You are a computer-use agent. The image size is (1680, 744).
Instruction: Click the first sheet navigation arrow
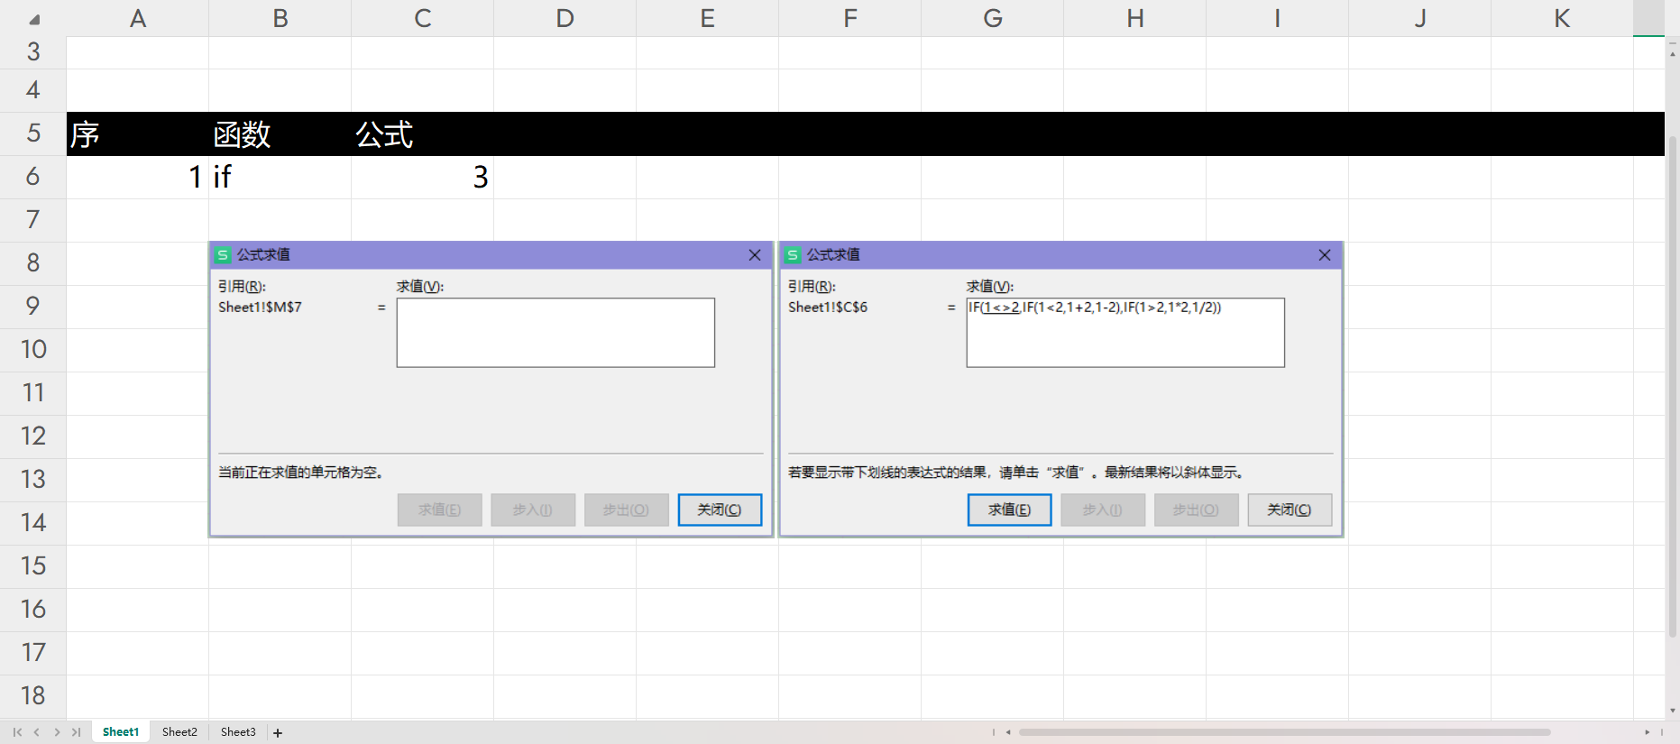click(17, 732)
